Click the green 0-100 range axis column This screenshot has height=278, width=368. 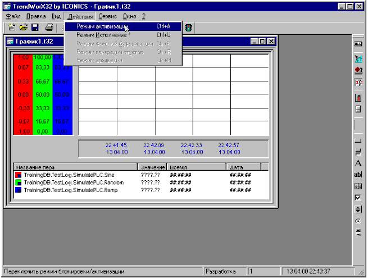click(43, 94)
